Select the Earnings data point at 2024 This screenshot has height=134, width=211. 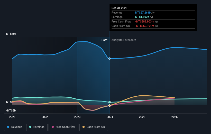pos(109,102)
